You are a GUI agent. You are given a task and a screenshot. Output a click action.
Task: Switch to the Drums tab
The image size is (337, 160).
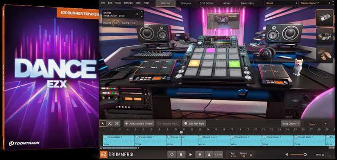pos(166,3)
